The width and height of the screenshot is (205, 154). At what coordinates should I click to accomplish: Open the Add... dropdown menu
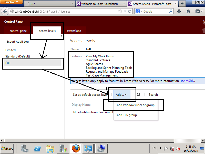point(121,94)
